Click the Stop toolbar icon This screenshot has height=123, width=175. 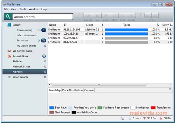point(123,16)
